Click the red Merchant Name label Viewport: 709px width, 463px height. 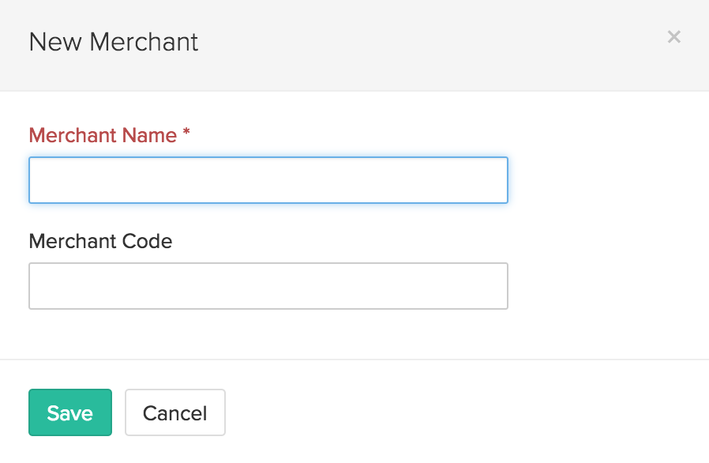click(103, 136)
